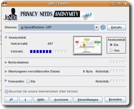This screenshot has height=109, width=134.
Task: Click the 'Nutzerzahl:' label
Action: 19,44
